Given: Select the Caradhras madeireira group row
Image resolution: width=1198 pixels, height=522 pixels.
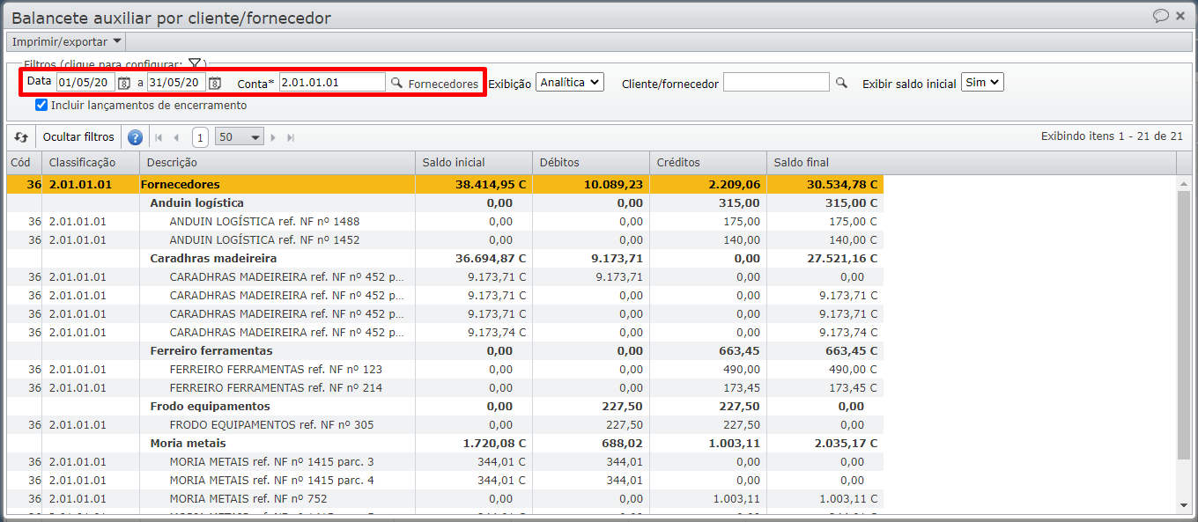Looking at the screenshot, I should [213, 259].
